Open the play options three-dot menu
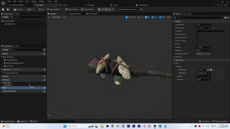The height and width of the screenshot is (129, 230). 113,9
